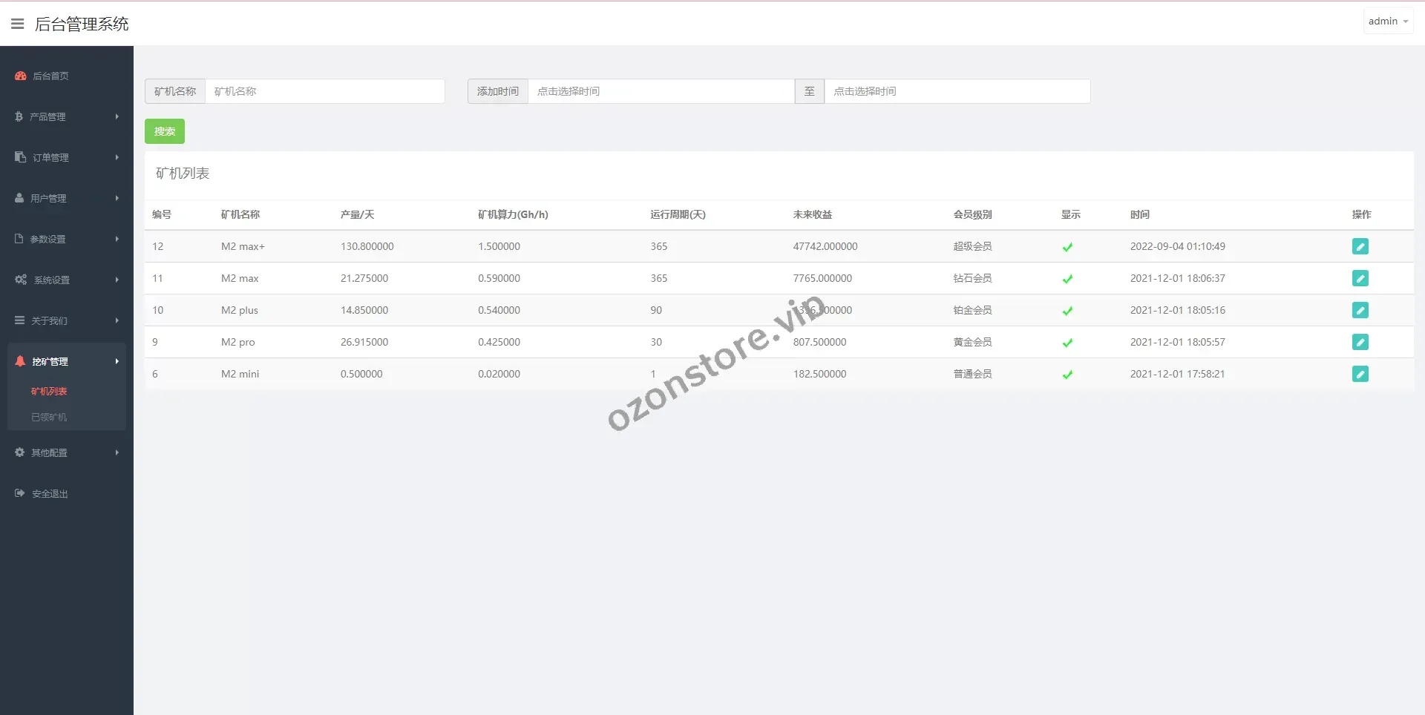The image size is (1425, 715).
Task: Select 已领矿机 submenu item
Action: tap(49, 417)
